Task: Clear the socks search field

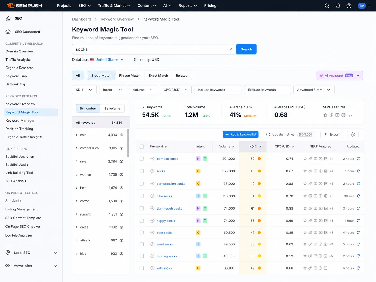Action: (231, 49)
